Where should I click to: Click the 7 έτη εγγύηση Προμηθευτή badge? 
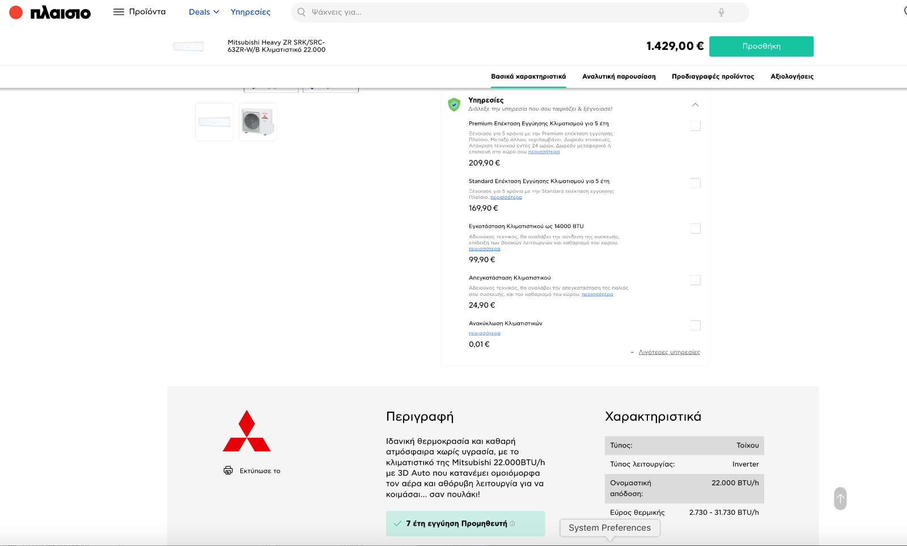465,524
